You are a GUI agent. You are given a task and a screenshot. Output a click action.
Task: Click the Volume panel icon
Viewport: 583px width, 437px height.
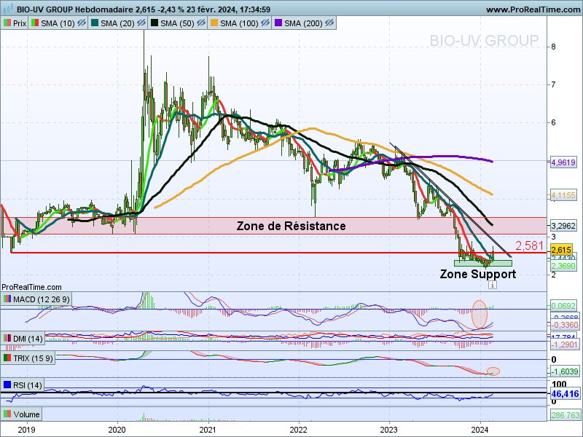(7, 414)
